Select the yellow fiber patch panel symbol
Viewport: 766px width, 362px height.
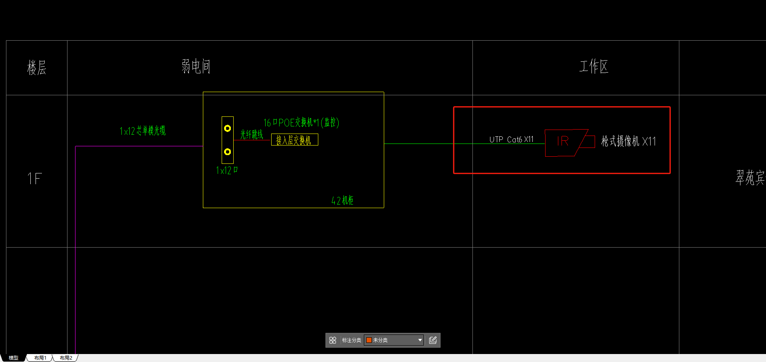pos(228,140)
